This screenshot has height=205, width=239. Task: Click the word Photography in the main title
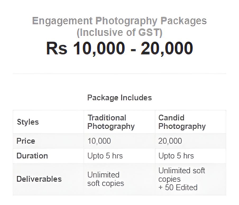coord(126,21)
